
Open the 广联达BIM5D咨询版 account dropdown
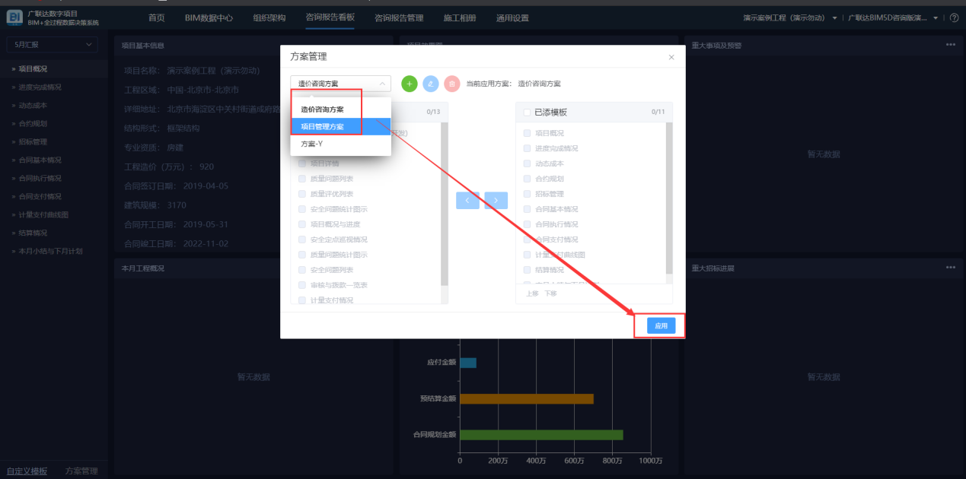pyautogui.click(x=894, y=17)
